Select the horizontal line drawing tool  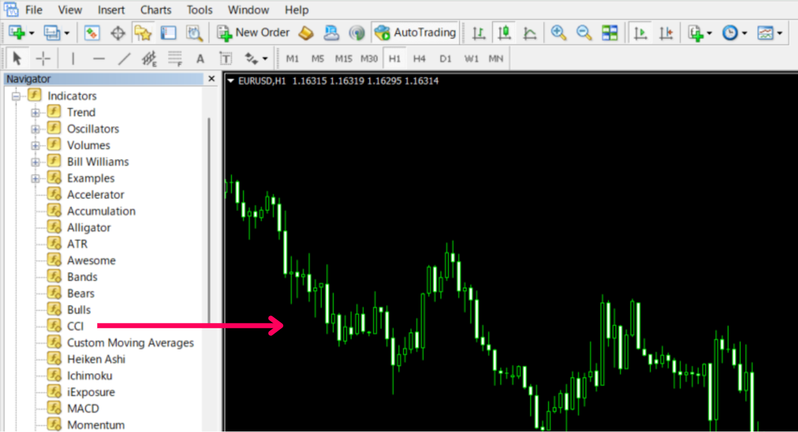98,58
